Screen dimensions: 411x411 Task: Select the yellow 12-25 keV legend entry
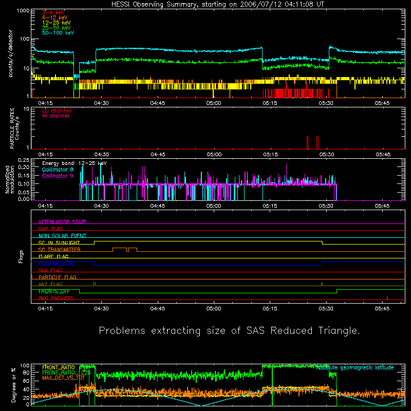56,23
